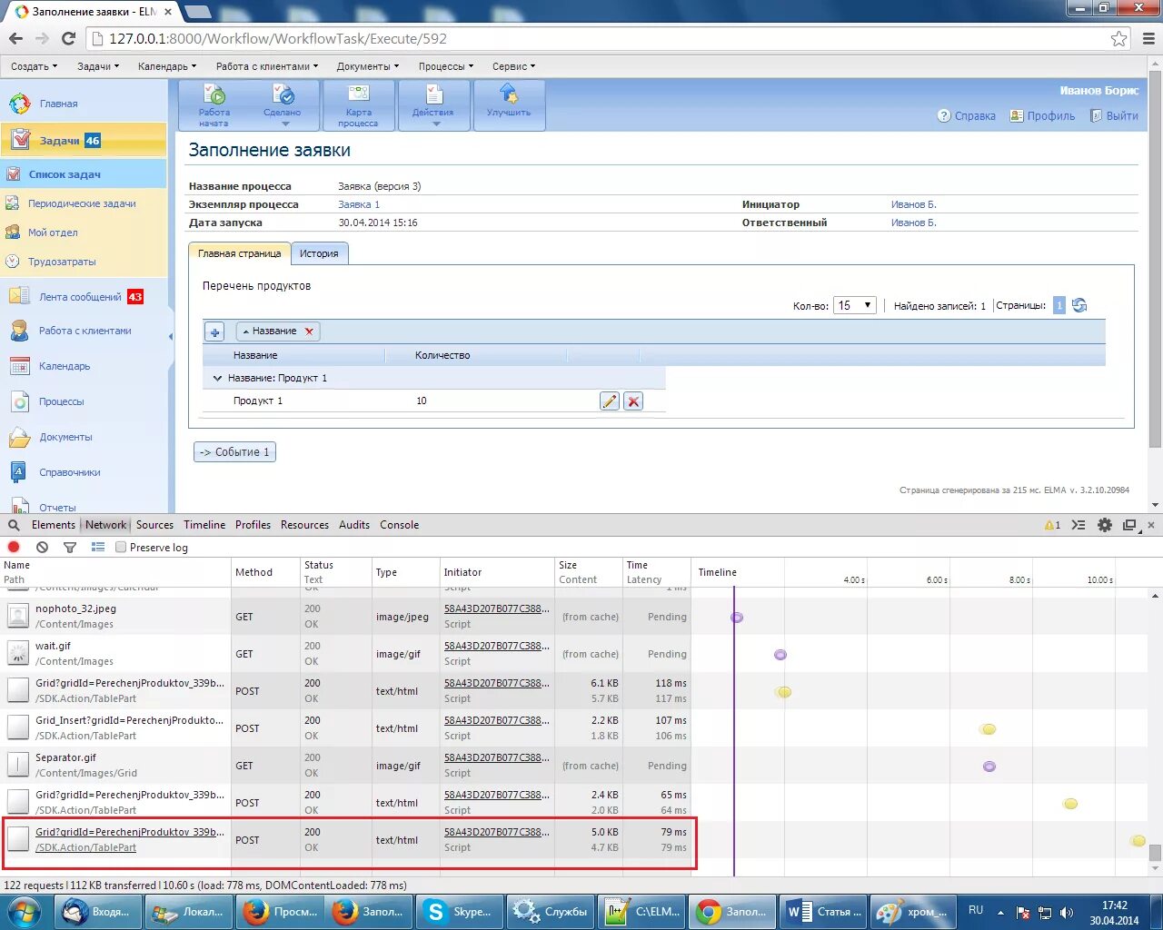Select the 'Главная страница' tab

(x=240, y=253)
